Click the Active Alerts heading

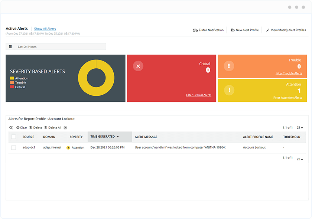coord(17,29)
